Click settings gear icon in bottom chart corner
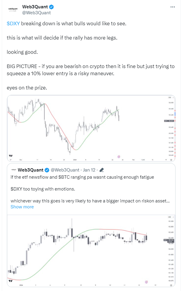Image resolution: width=183 pixels, height=291 pixels. 171,285
